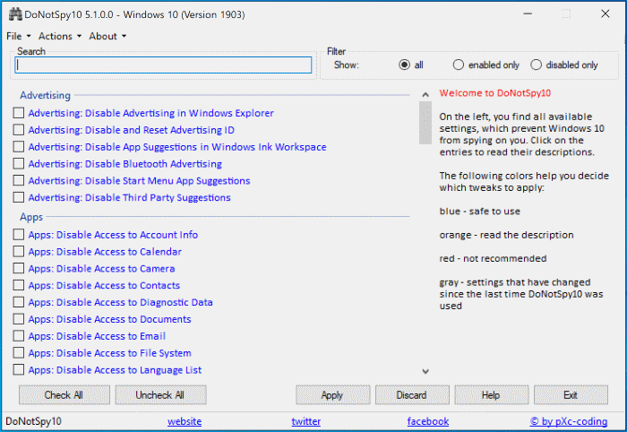The width and height of the screenshot is (627, 432).
Task: Click the 'Advertising' group header
Action: coord(45,95)
